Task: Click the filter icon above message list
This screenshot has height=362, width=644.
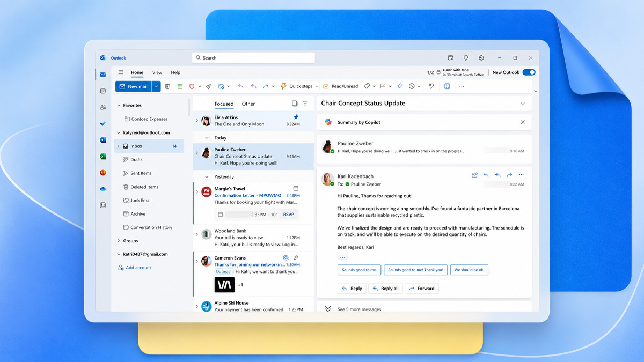Action: point(305,104)
